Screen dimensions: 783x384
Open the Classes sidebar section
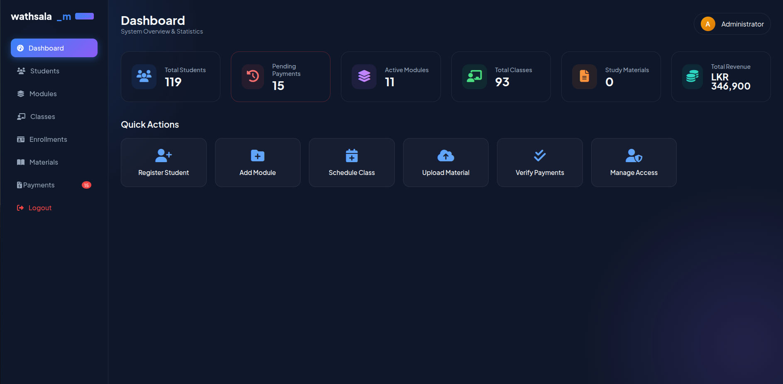point(54,117)
